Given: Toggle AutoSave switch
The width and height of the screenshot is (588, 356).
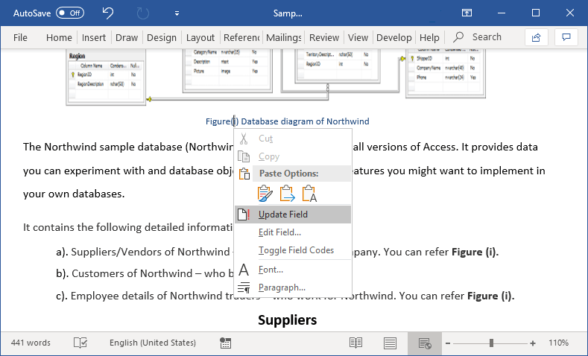Looking at the screenshot, I should click(x=70, y=13).
